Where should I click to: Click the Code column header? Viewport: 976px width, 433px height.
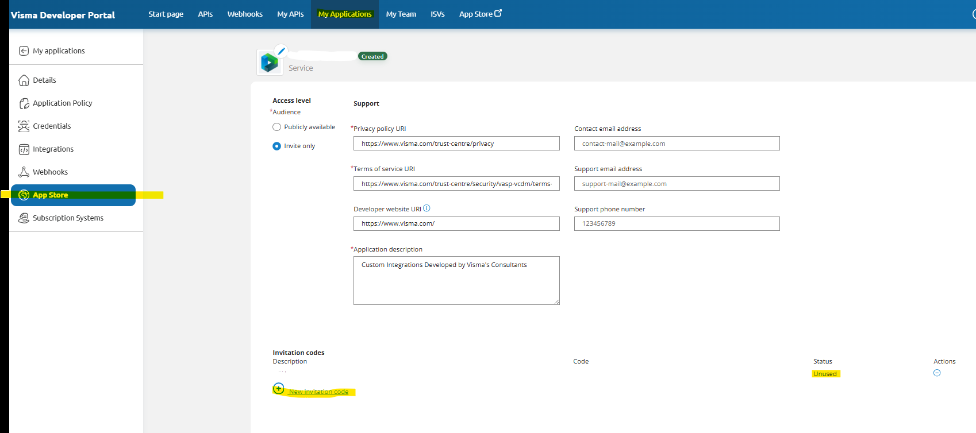[x=581, y=361]
